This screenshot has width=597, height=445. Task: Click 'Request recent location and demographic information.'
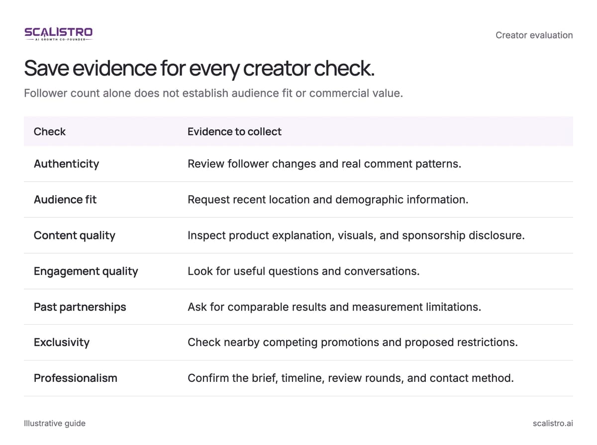(x=328, y=199)
